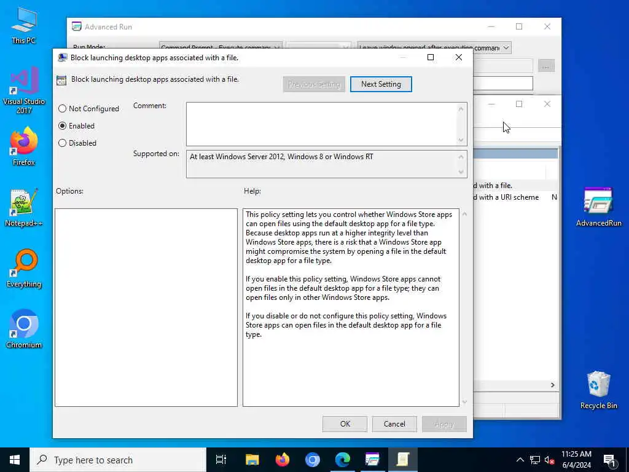Open the Notepad++ desktop shortcut

click(24, 208)
